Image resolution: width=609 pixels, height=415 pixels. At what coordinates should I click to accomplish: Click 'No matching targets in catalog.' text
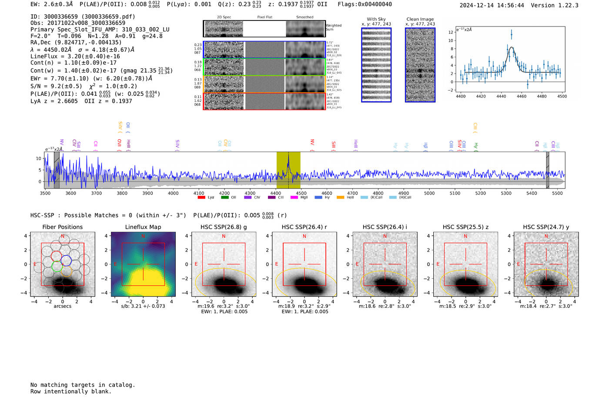(83, 385)
